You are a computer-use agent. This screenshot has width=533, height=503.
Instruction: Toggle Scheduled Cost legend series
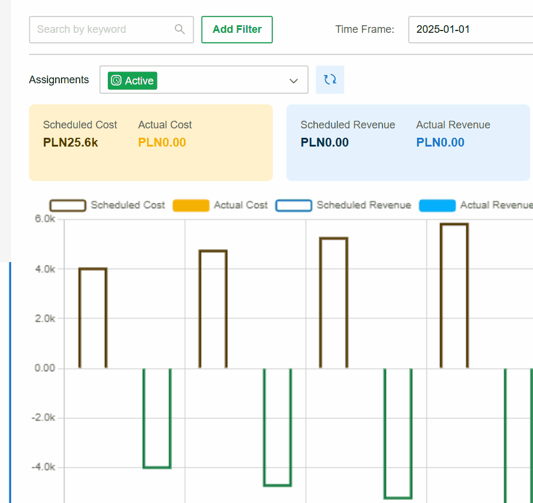(107, 205)
